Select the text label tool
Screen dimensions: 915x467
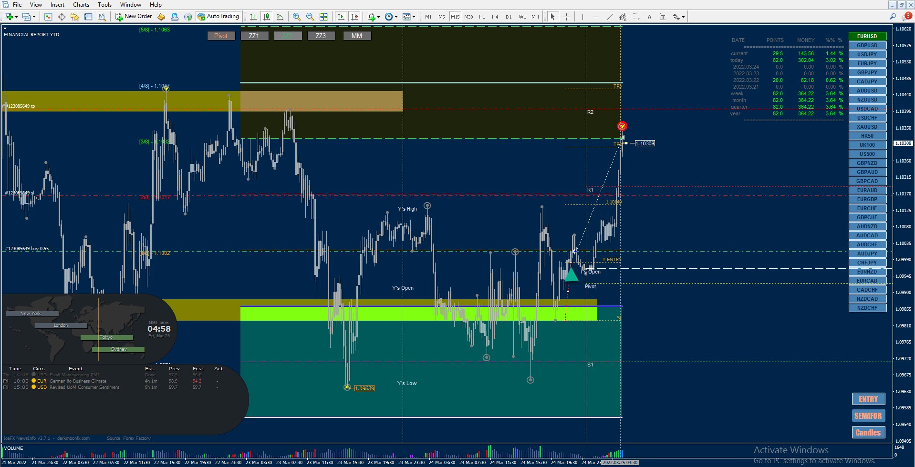point(663,17)
